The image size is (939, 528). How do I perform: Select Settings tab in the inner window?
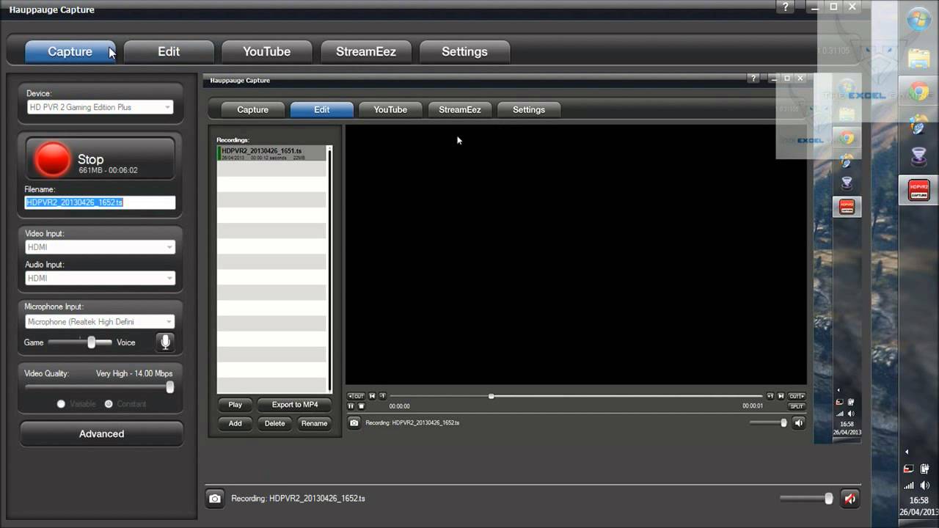[529, 110]
